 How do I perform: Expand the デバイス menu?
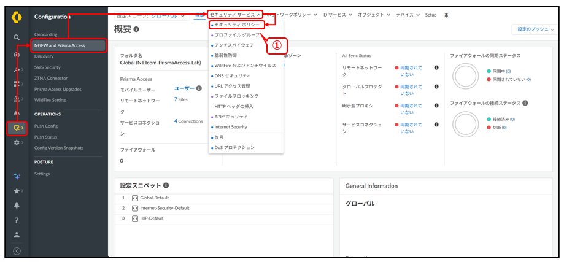(x=408, y=15)
